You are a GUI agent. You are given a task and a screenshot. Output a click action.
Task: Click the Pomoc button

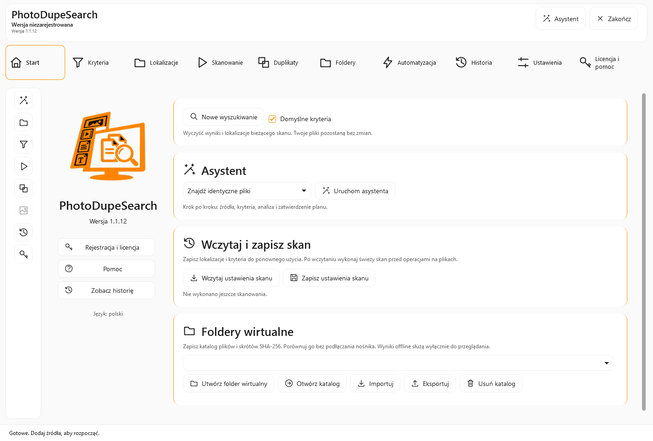106,269
